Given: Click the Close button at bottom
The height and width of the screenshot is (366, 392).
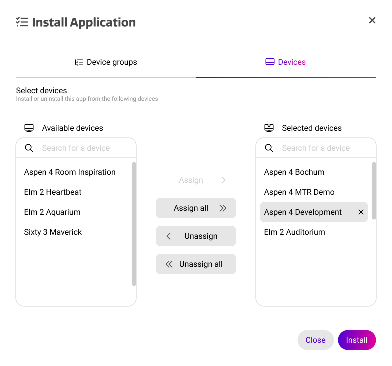Looking at the screenshot, I should point(315,340).
